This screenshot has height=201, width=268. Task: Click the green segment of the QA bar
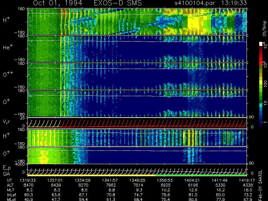click(x=201, y=175)
